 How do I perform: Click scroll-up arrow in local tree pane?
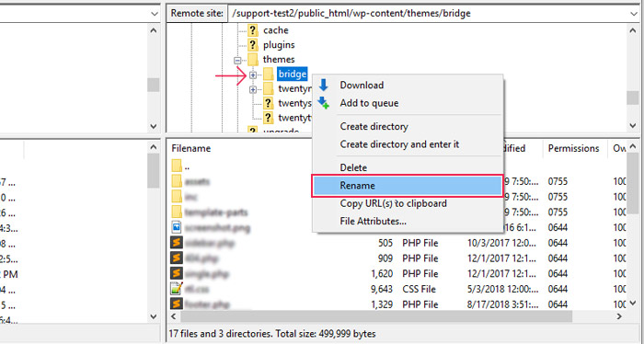pyautogui.click(x=154, y=30)
